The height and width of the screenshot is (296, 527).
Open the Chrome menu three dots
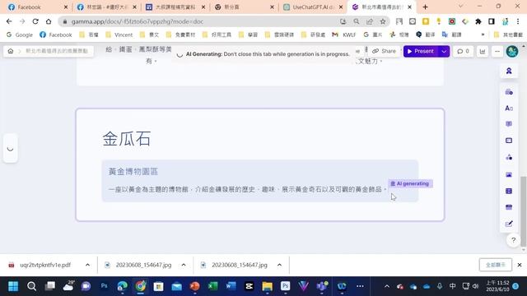tap(518, 21)
